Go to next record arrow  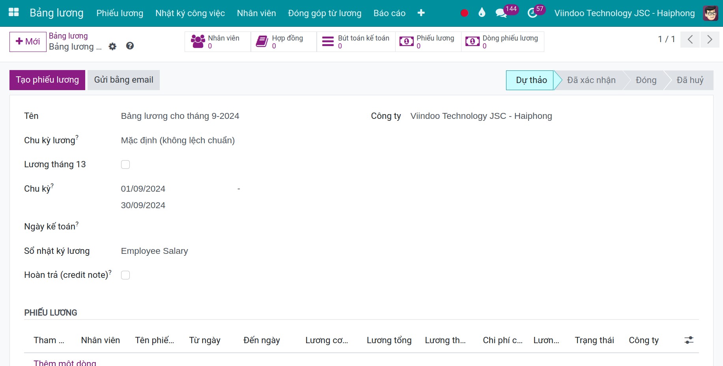pos(710,39)
